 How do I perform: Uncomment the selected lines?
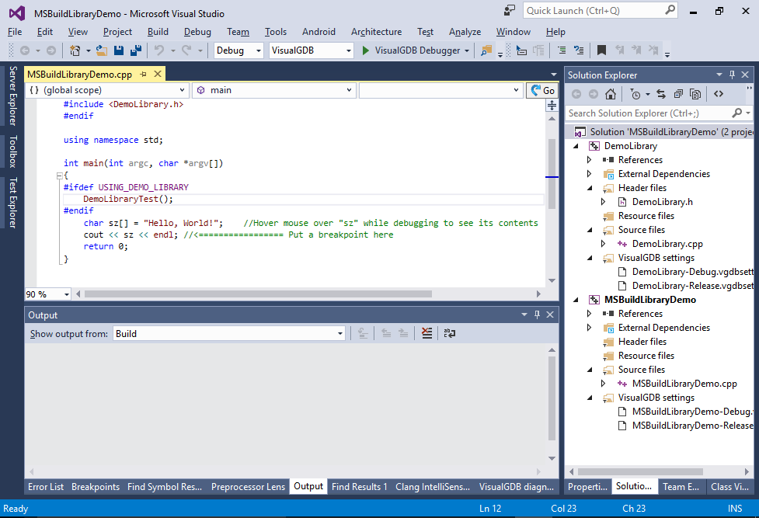coord(579,50)
